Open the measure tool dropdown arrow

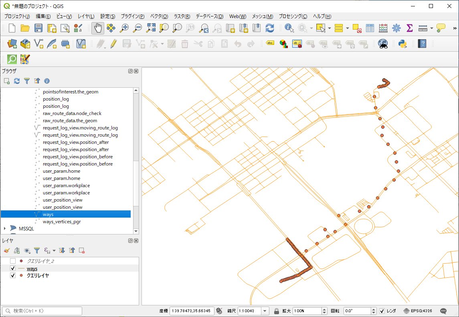click(x=432, y=28)
